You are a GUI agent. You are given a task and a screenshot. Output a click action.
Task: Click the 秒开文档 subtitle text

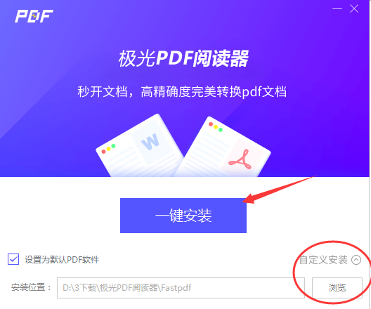(x=182, y=91)
